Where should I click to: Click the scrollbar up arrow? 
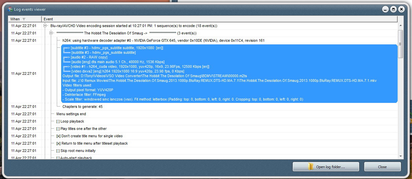click(401, 26)
